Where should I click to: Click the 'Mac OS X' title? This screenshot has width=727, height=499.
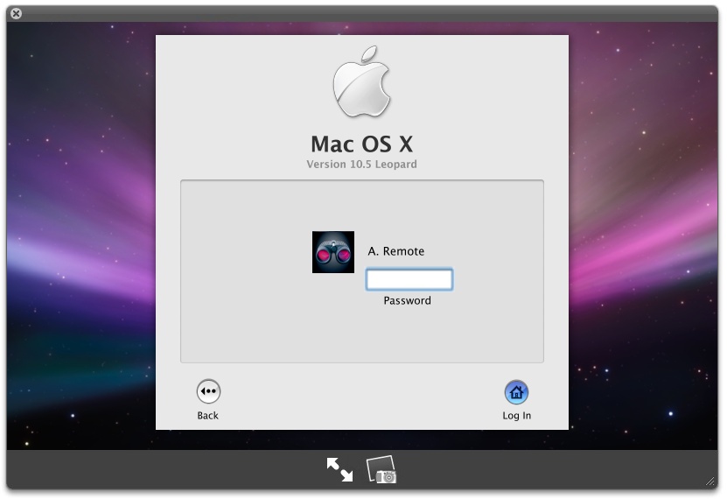point(361,144)
